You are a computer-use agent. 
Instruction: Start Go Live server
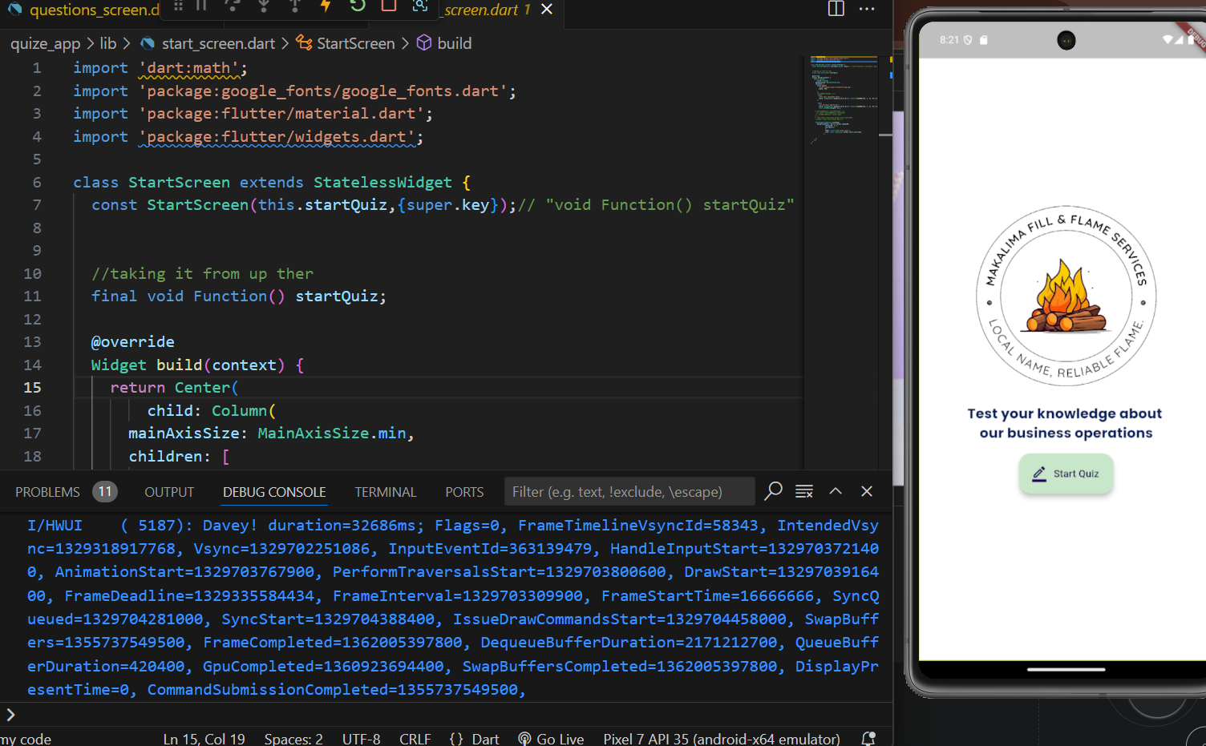[x=551, y=738]
